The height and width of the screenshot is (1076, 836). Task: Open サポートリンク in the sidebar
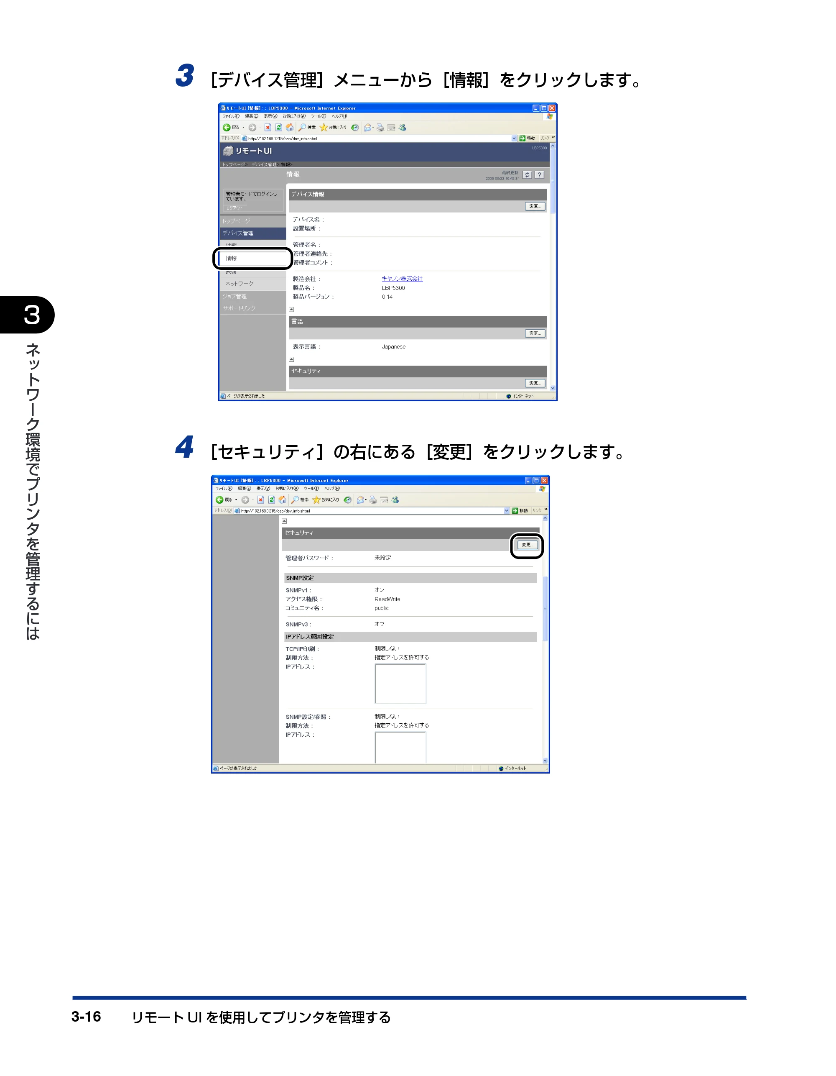point(254,308)
